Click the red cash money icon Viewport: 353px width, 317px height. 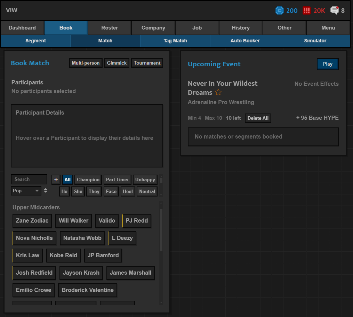click(x=306, y=10)
